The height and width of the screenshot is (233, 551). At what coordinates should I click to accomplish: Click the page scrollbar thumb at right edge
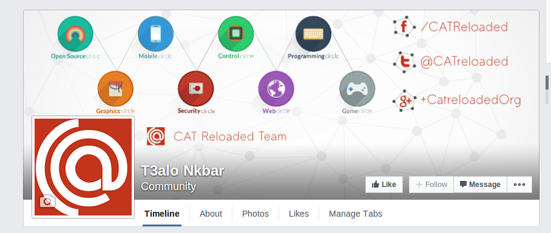(x=547, y=83)
